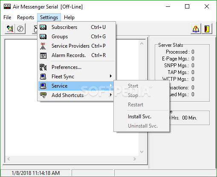
Task: Expand the Add Shortcuts submenu arrow
Action: click(111, 95)
